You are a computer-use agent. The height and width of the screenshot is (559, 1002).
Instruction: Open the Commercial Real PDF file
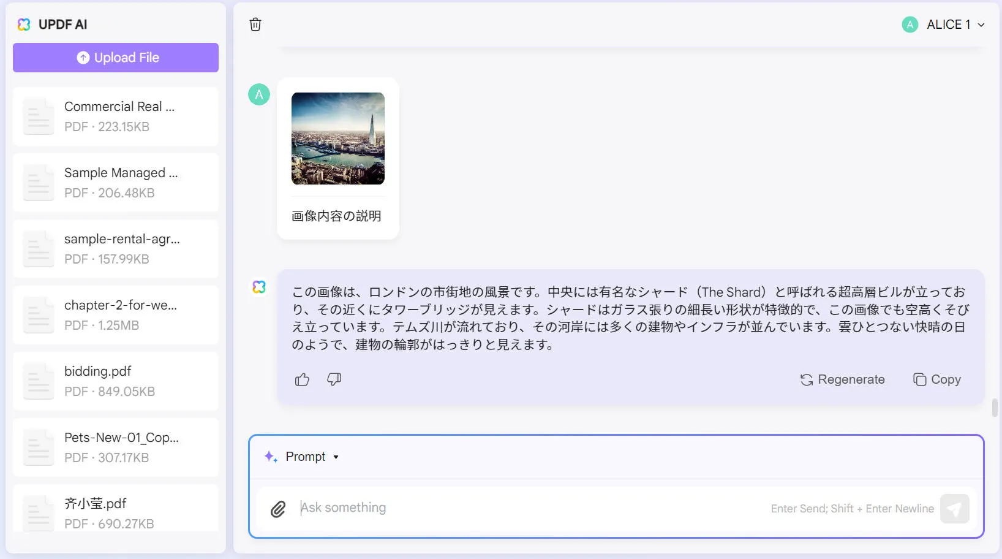[x=116, y=116]
